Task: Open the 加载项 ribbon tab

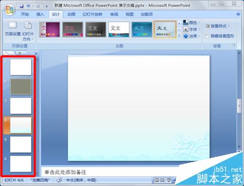Action: tap(147, 14)
